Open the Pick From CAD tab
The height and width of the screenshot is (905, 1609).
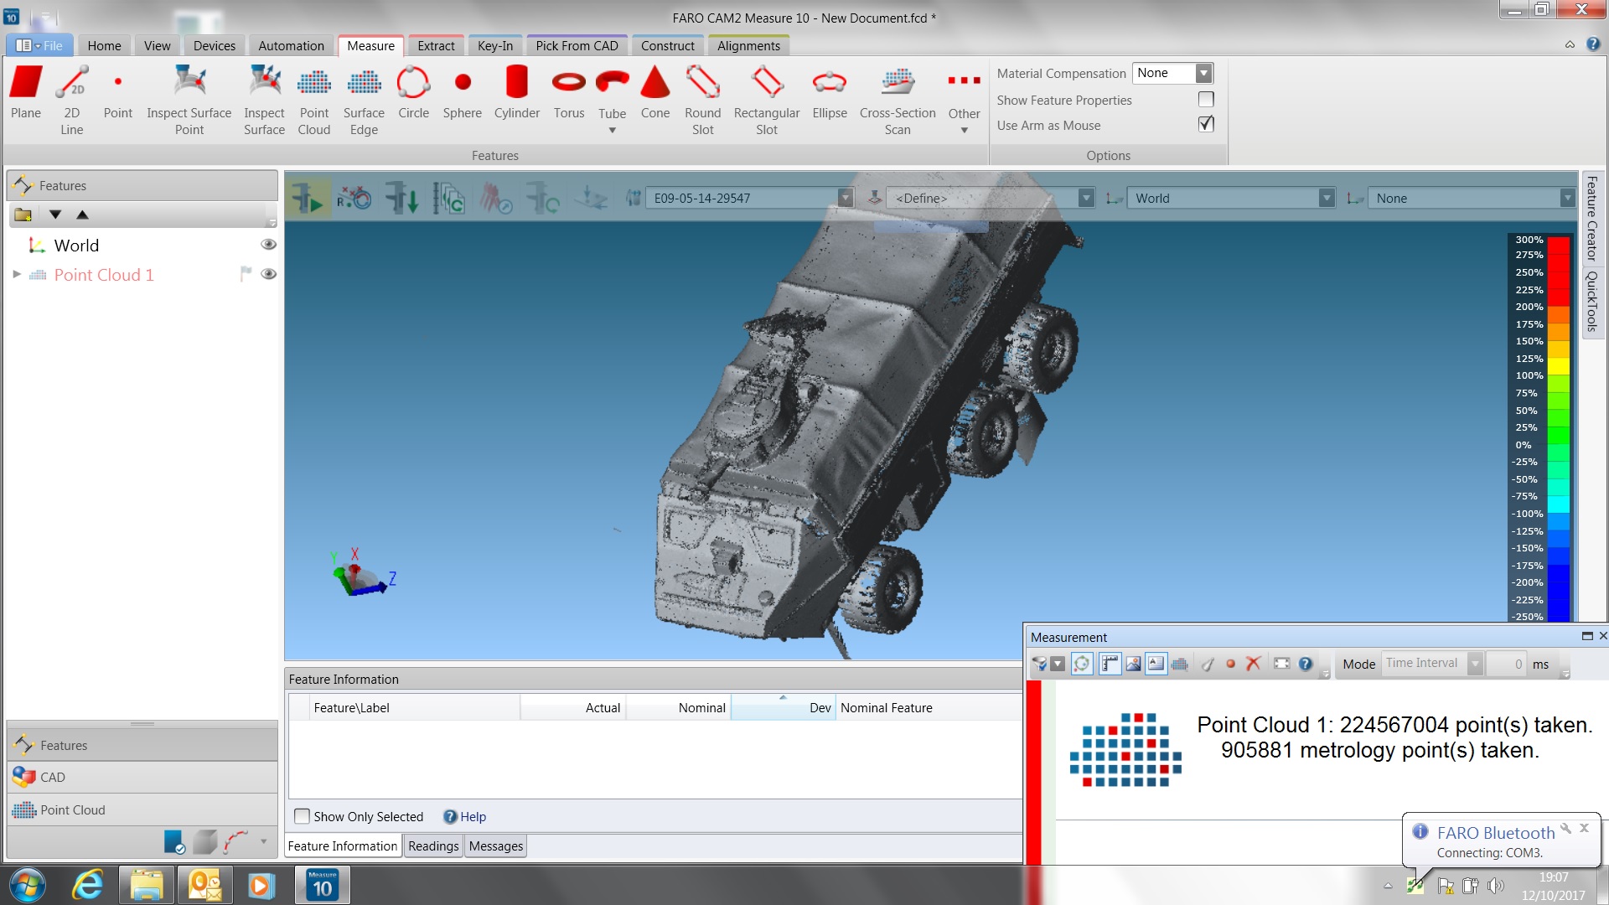tap(577, 46)
